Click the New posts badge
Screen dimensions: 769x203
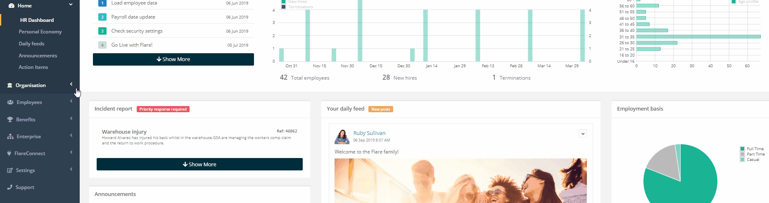(381, 109)
